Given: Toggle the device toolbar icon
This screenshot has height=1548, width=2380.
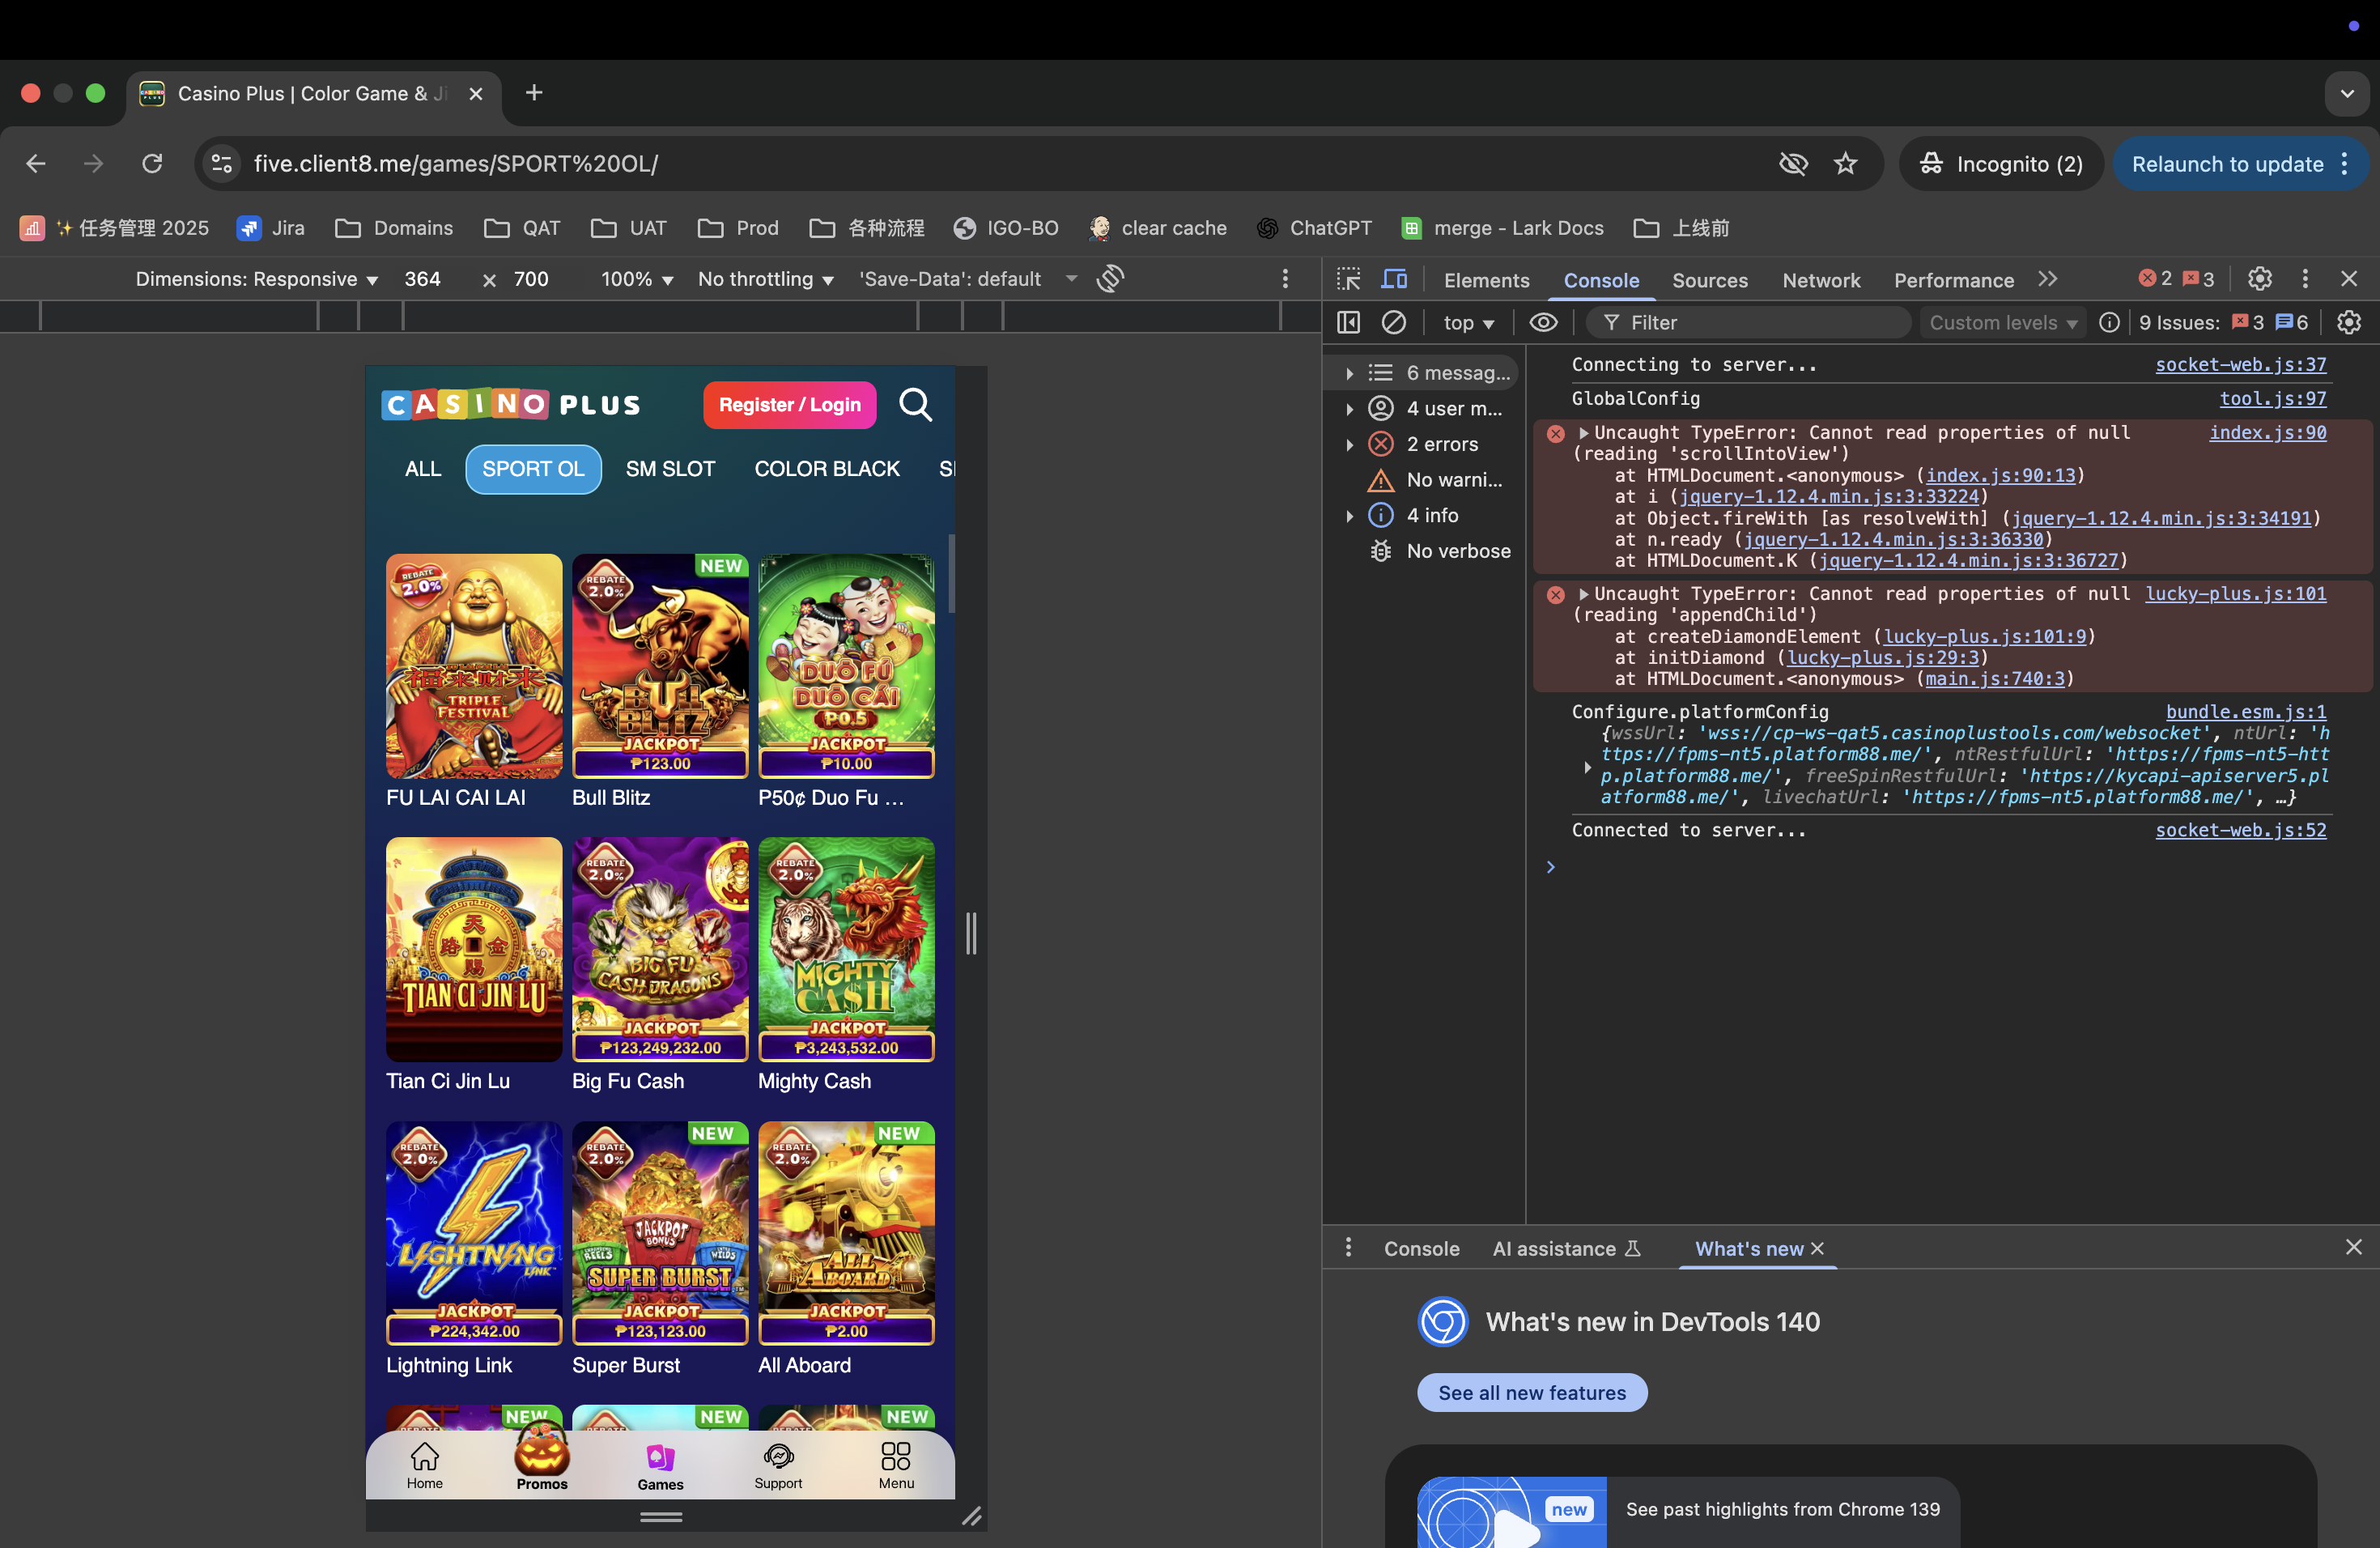Looking at the screenshot, I should point(1394,279).
